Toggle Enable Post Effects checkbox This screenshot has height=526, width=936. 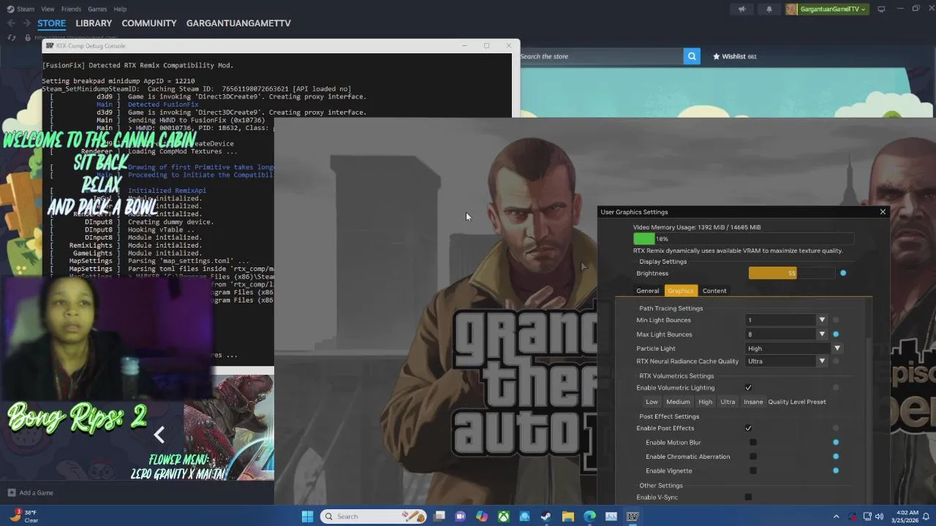748,428
